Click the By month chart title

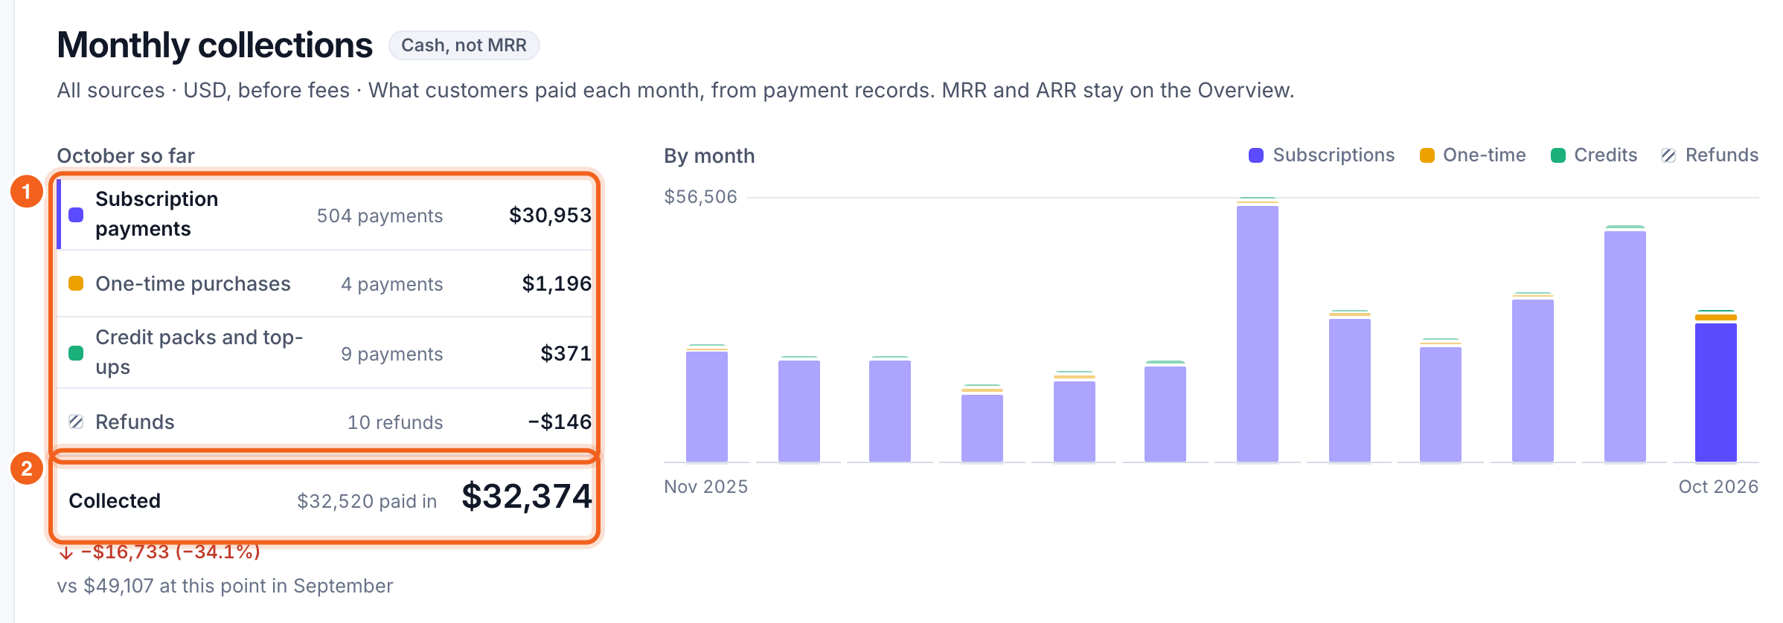point(709,155)
